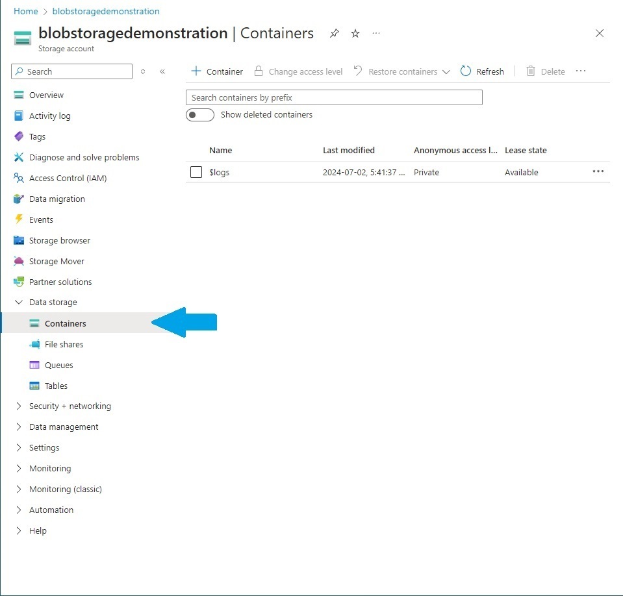Click the Delete trash can icon
Viewport: 623px width, 596px height.
tap(530, 71)
